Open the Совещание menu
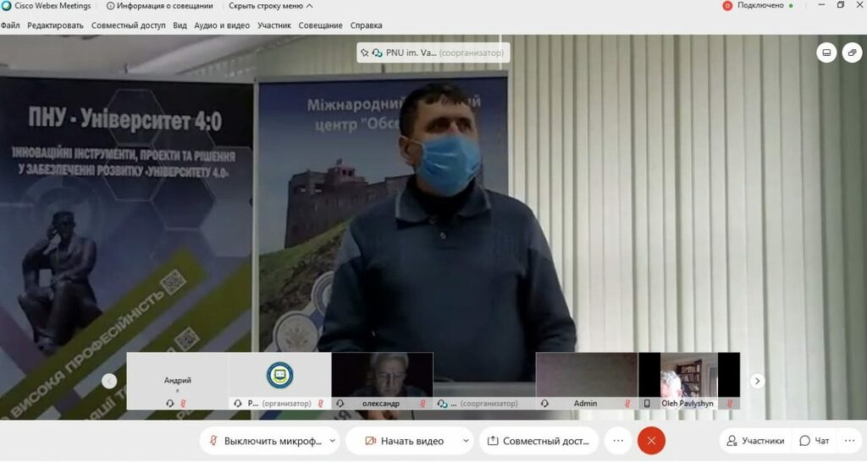Screen dimensions: 867x462 pyautogui.click(x=320, y=25)
